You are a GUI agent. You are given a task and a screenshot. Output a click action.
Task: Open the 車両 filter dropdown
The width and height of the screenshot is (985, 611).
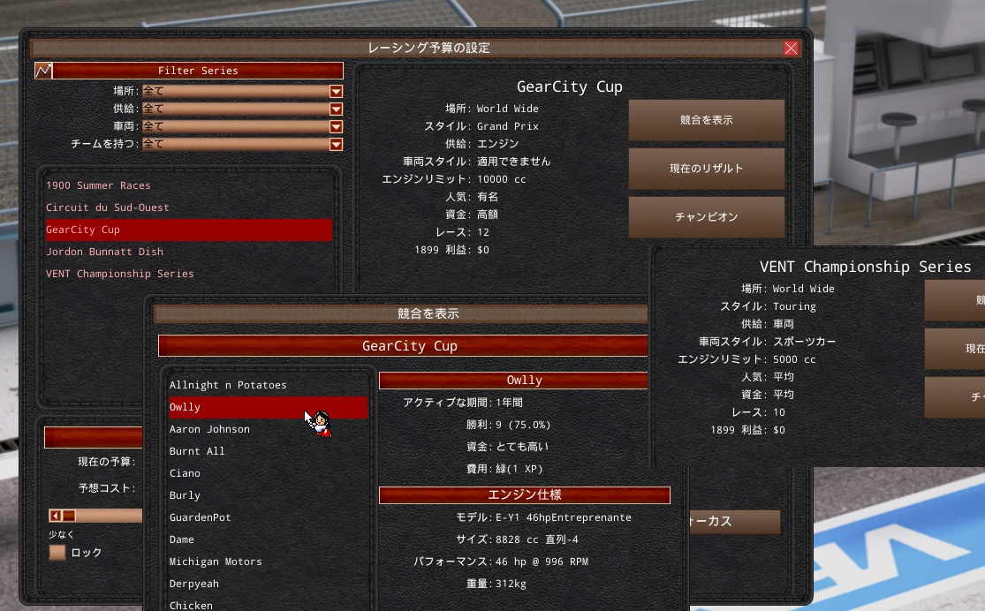336,126
